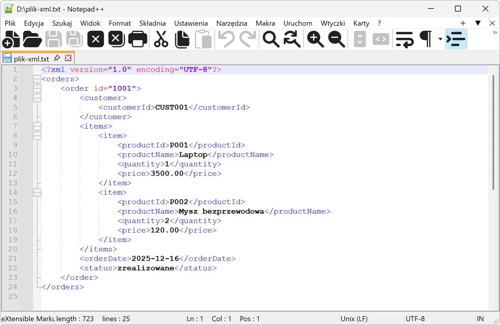Collapse the order id fold marker on line 3
This screenshot has height=325, width=500.
click(x=37, y=88)
